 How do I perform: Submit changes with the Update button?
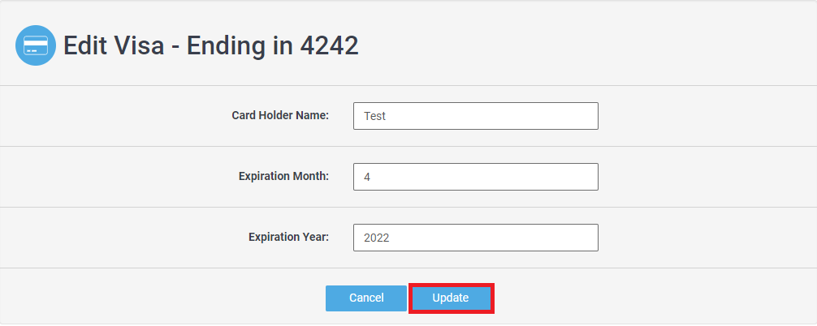pos(451,298)
